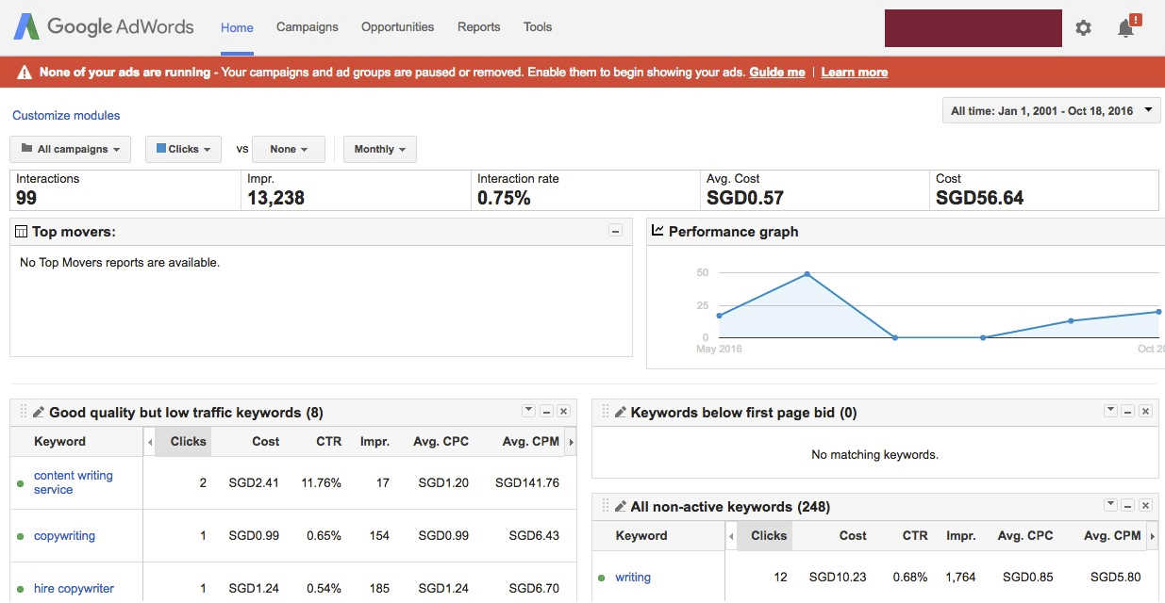The image size is (1165, 603).
Task: Open the notifications bell
Action: [x=1126, y=28]
